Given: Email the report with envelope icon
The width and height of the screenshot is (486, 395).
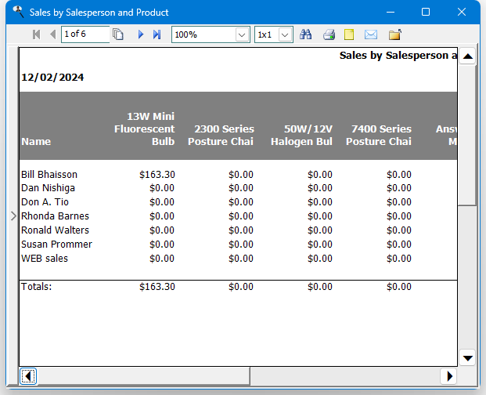Looking at the screenshot, I should (x=371, y=34).
